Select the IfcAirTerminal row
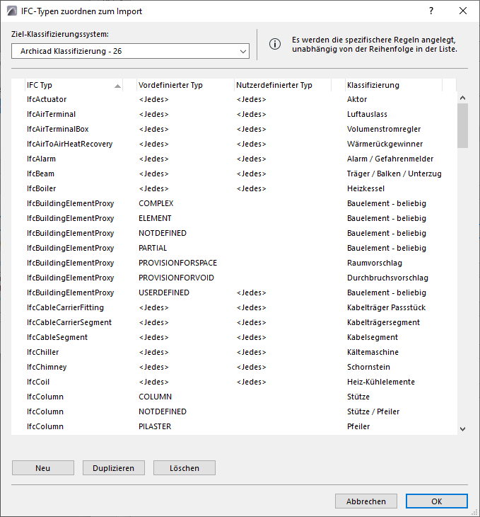Screen dimensions: 480x517 [234, 114]
